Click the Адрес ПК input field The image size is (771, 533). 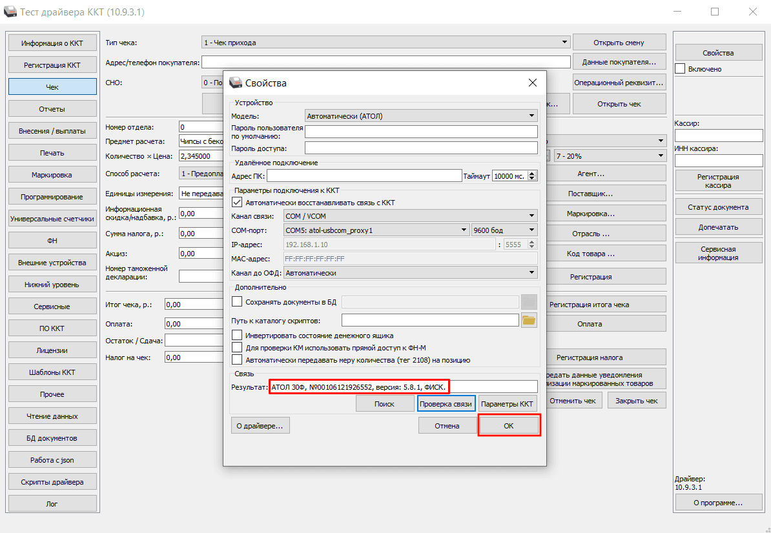pos(364,176)
